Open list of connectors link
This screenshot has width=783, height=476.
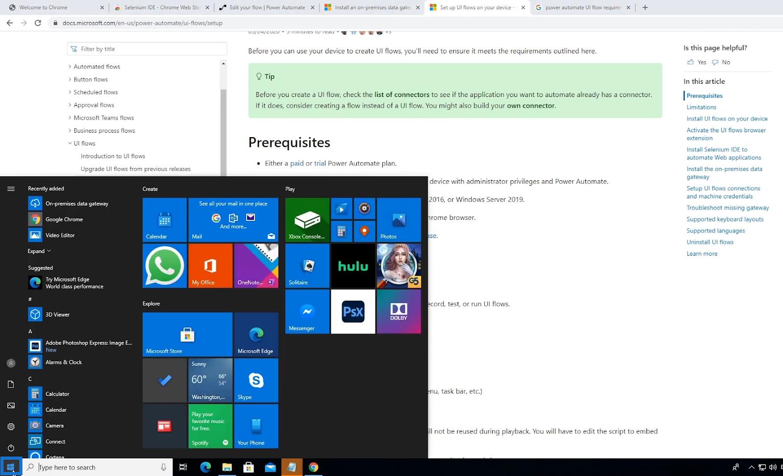[x=402, y=95]
